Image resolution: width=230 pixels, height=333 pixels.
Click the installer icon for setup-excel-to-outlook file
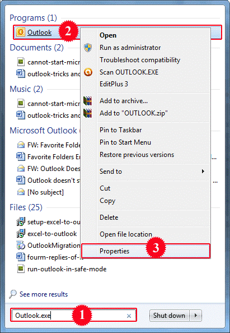coord(21,221)
